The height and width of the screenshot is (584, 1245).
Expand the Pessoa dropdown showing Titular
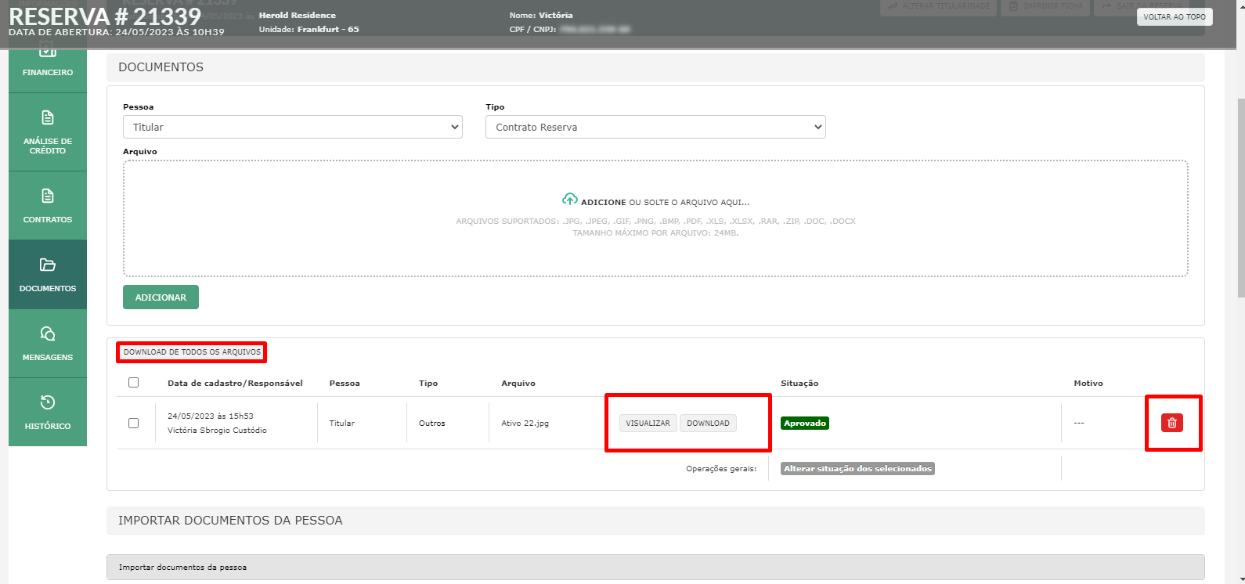point(293,127)
